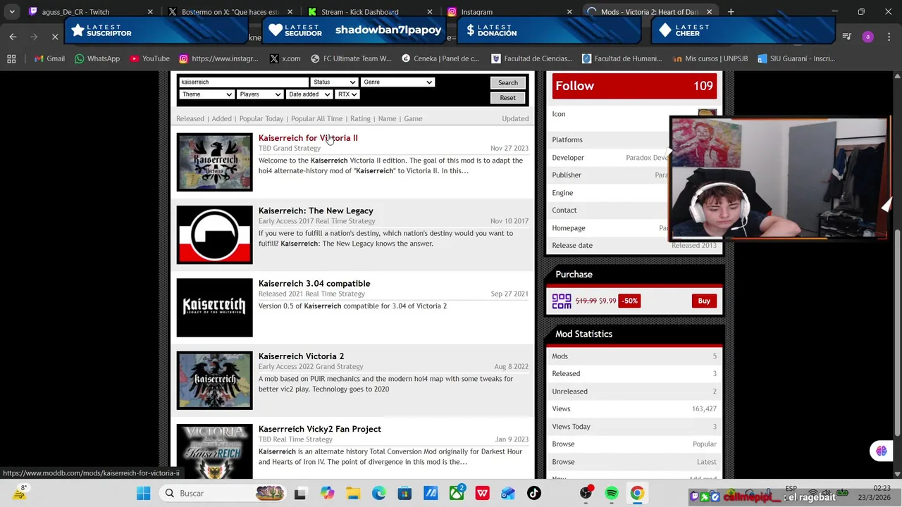902x507 pixels.
Task: Open the Windows Start menu
Action: 143,494
